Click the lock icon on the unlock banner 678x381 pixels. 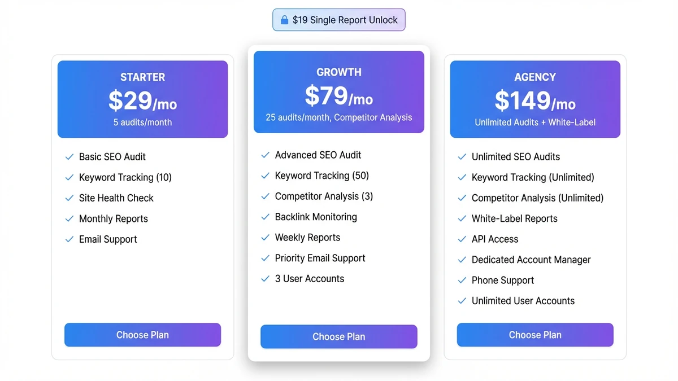coord(284,19)
